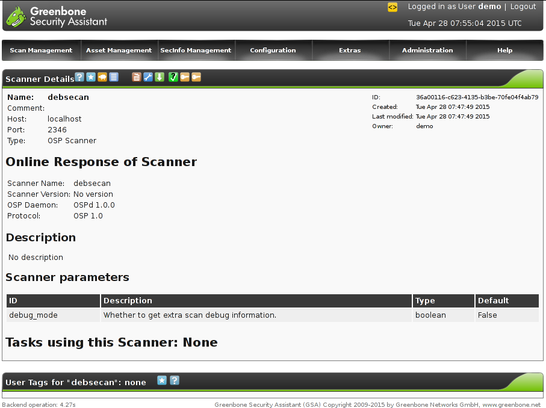
Task: Open the SecInfo Management menu
Action: click(196, 50)
